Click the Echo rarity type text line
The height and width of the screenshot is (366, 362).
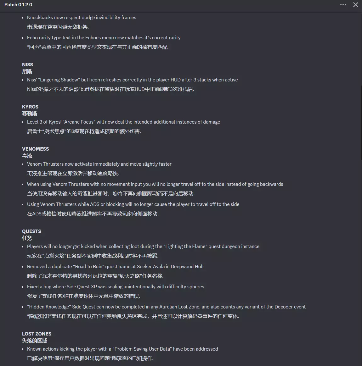[x=104, y=38]
